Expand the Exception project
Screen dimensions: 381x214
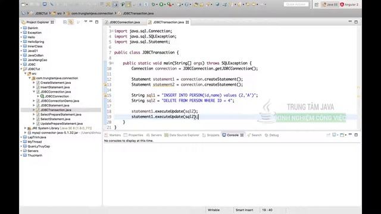pos(21,33)
